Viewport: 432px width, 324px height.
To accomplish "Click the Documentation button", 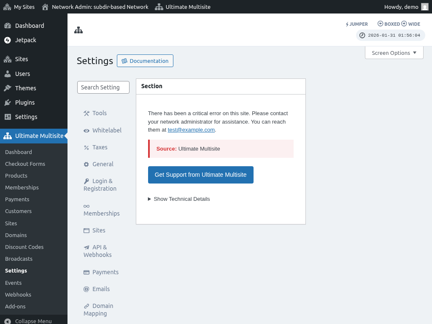I will [x=145, y=61].
